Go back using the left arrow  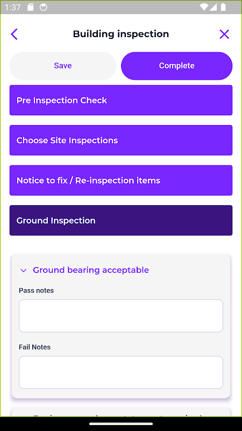click(x=14, y=34)
